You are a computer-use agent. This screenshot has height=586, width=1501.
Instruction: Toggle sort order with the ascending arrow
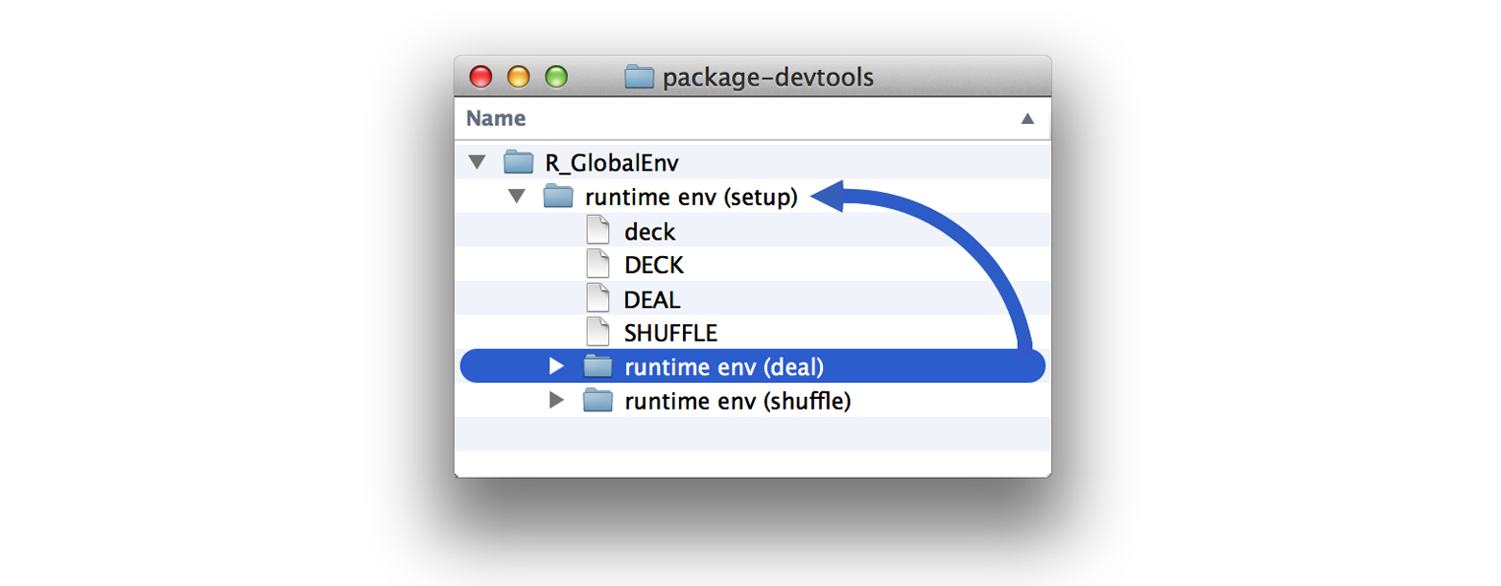click(x=1027, y=119)
